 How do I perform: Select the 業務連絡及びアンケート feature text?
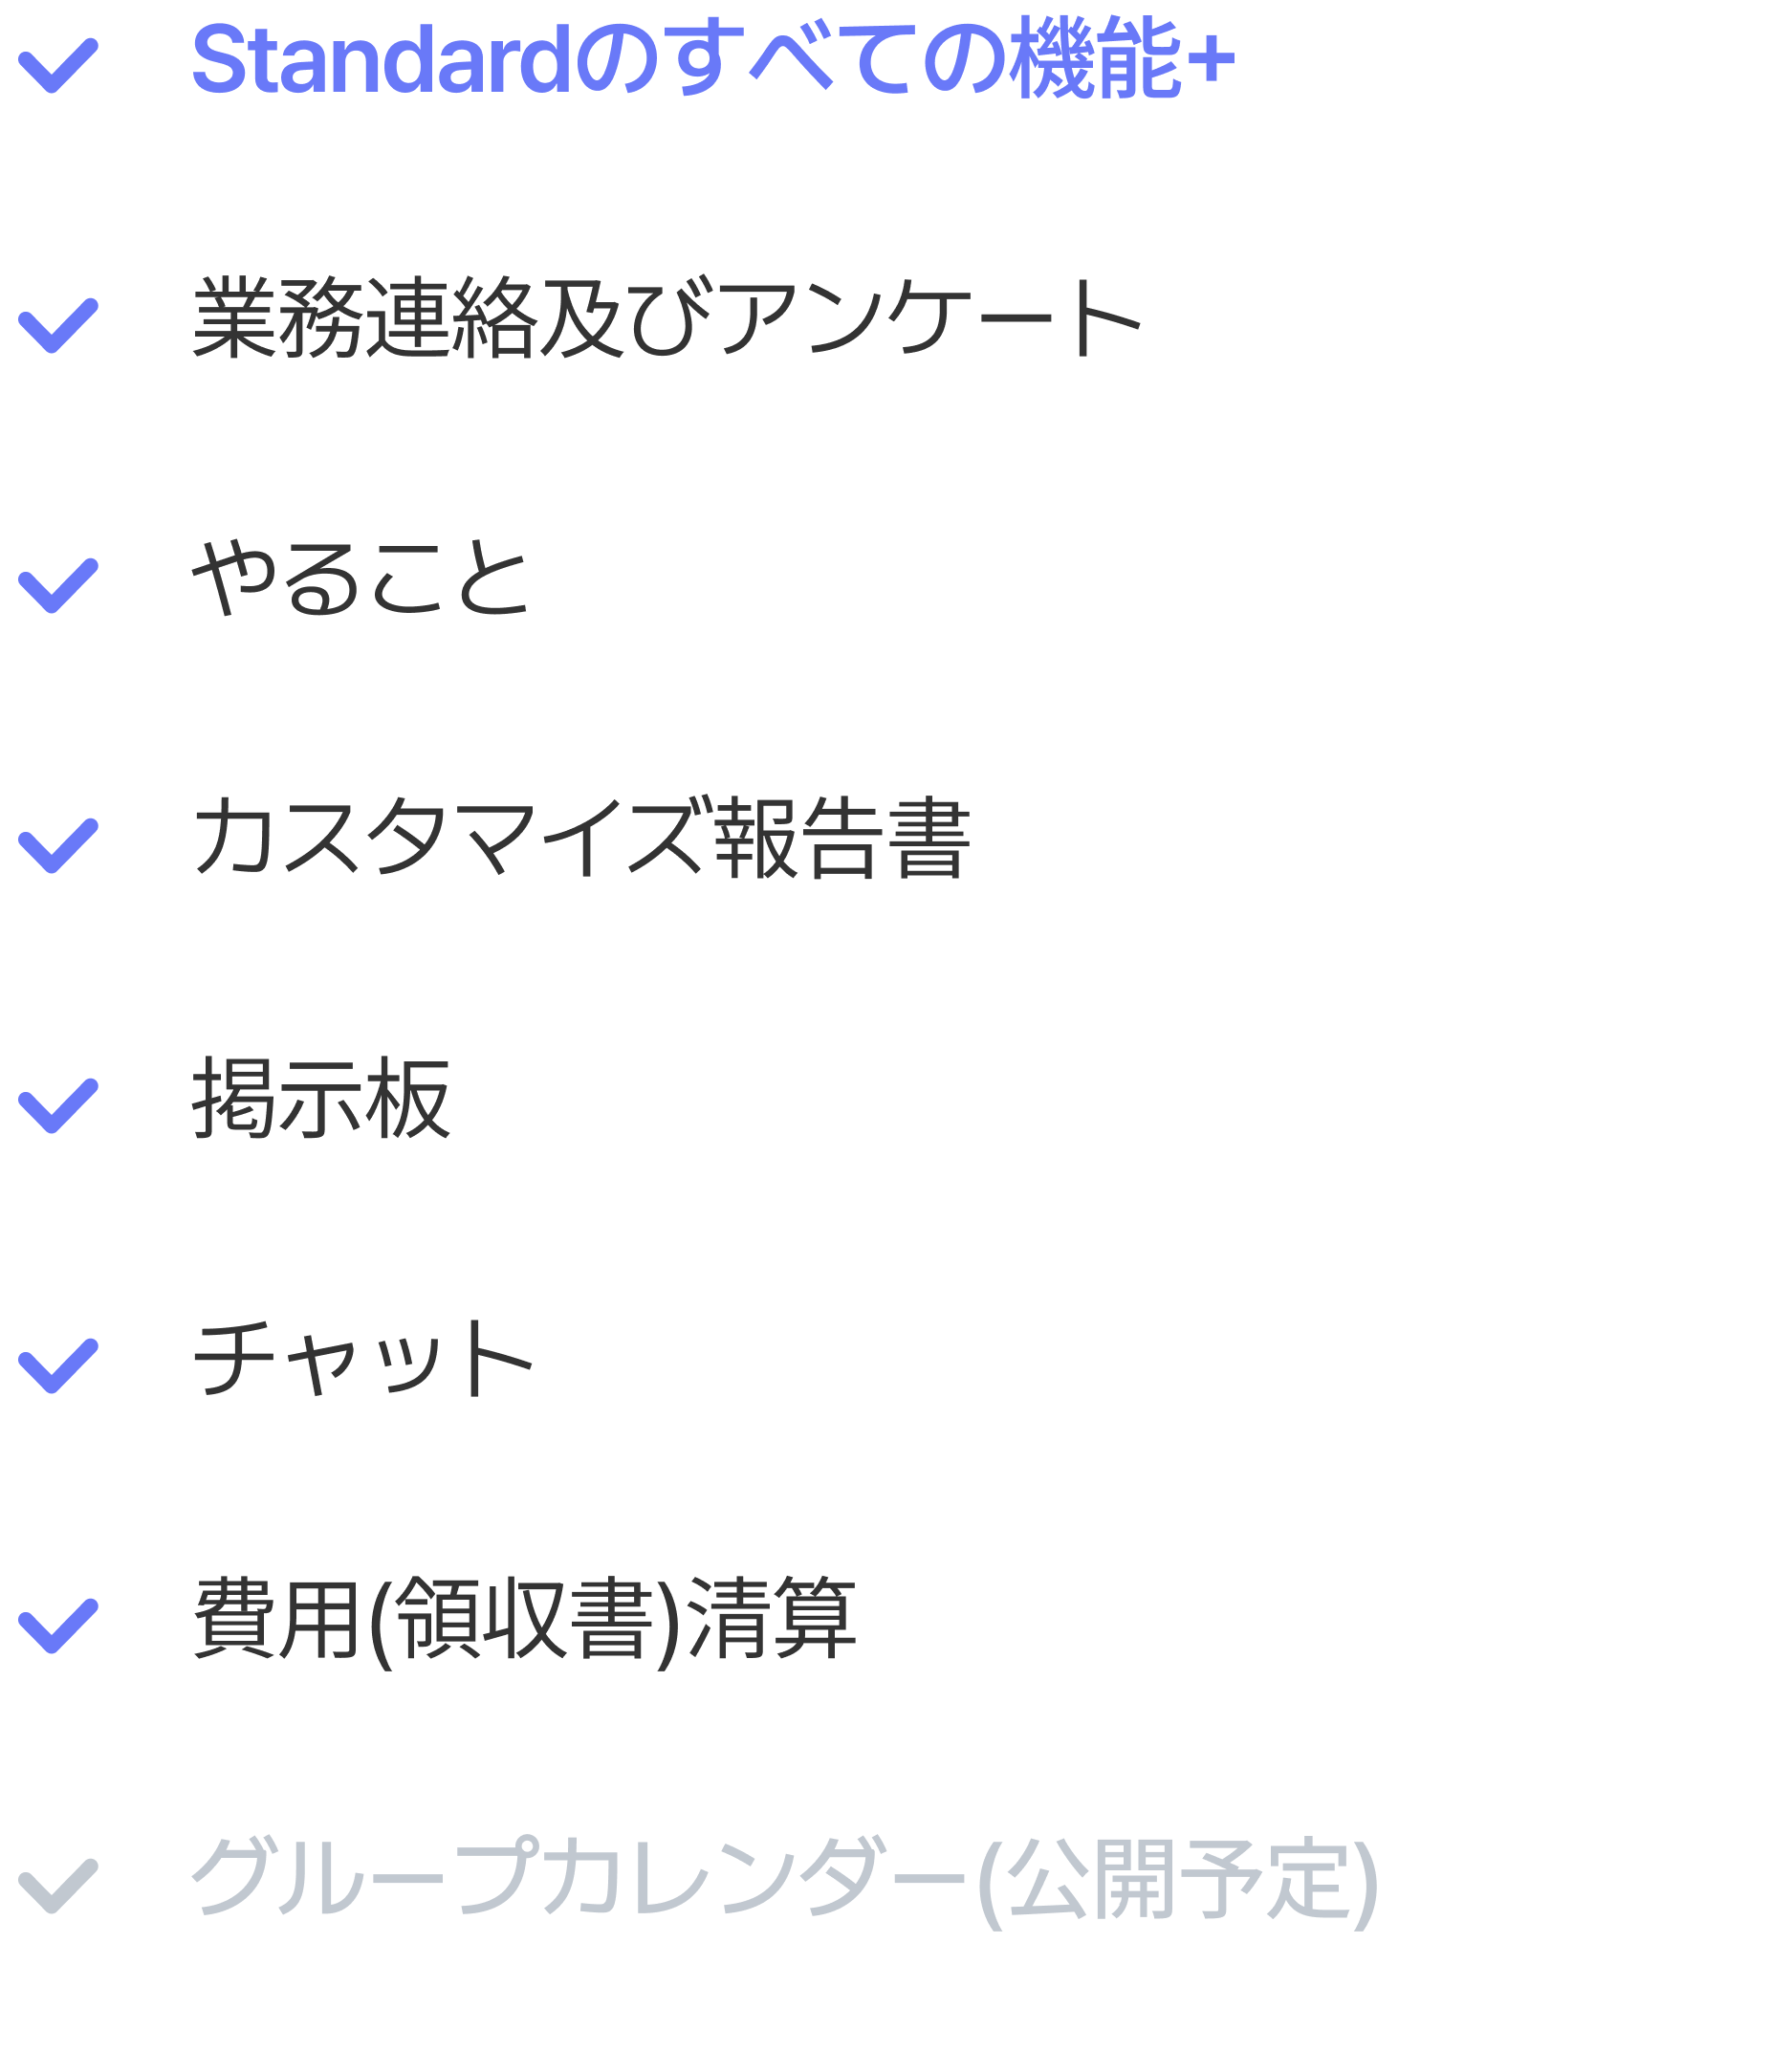click(x=667, y=318)
